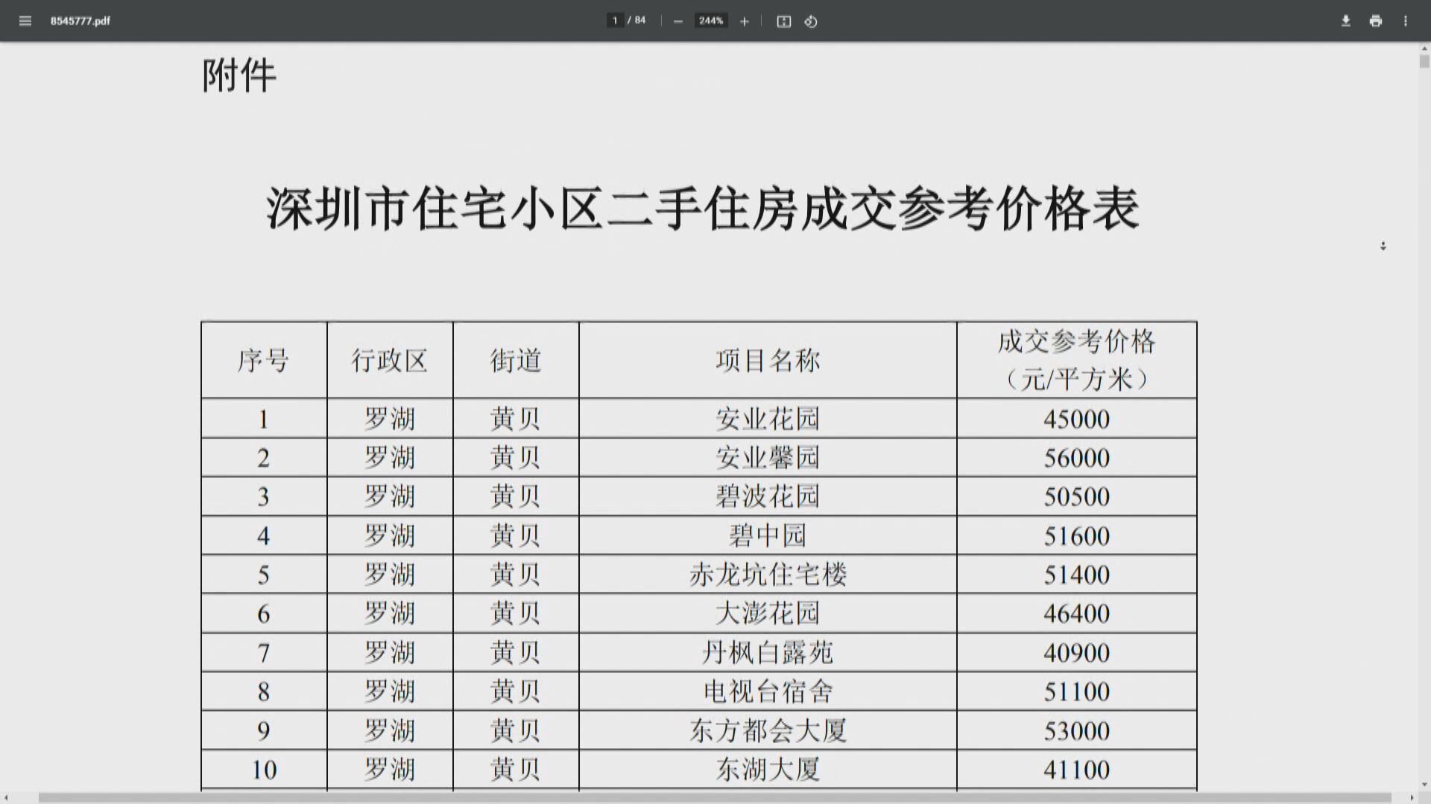Print the current document
Screen dimensions: 1431x804
(1375, 21)
